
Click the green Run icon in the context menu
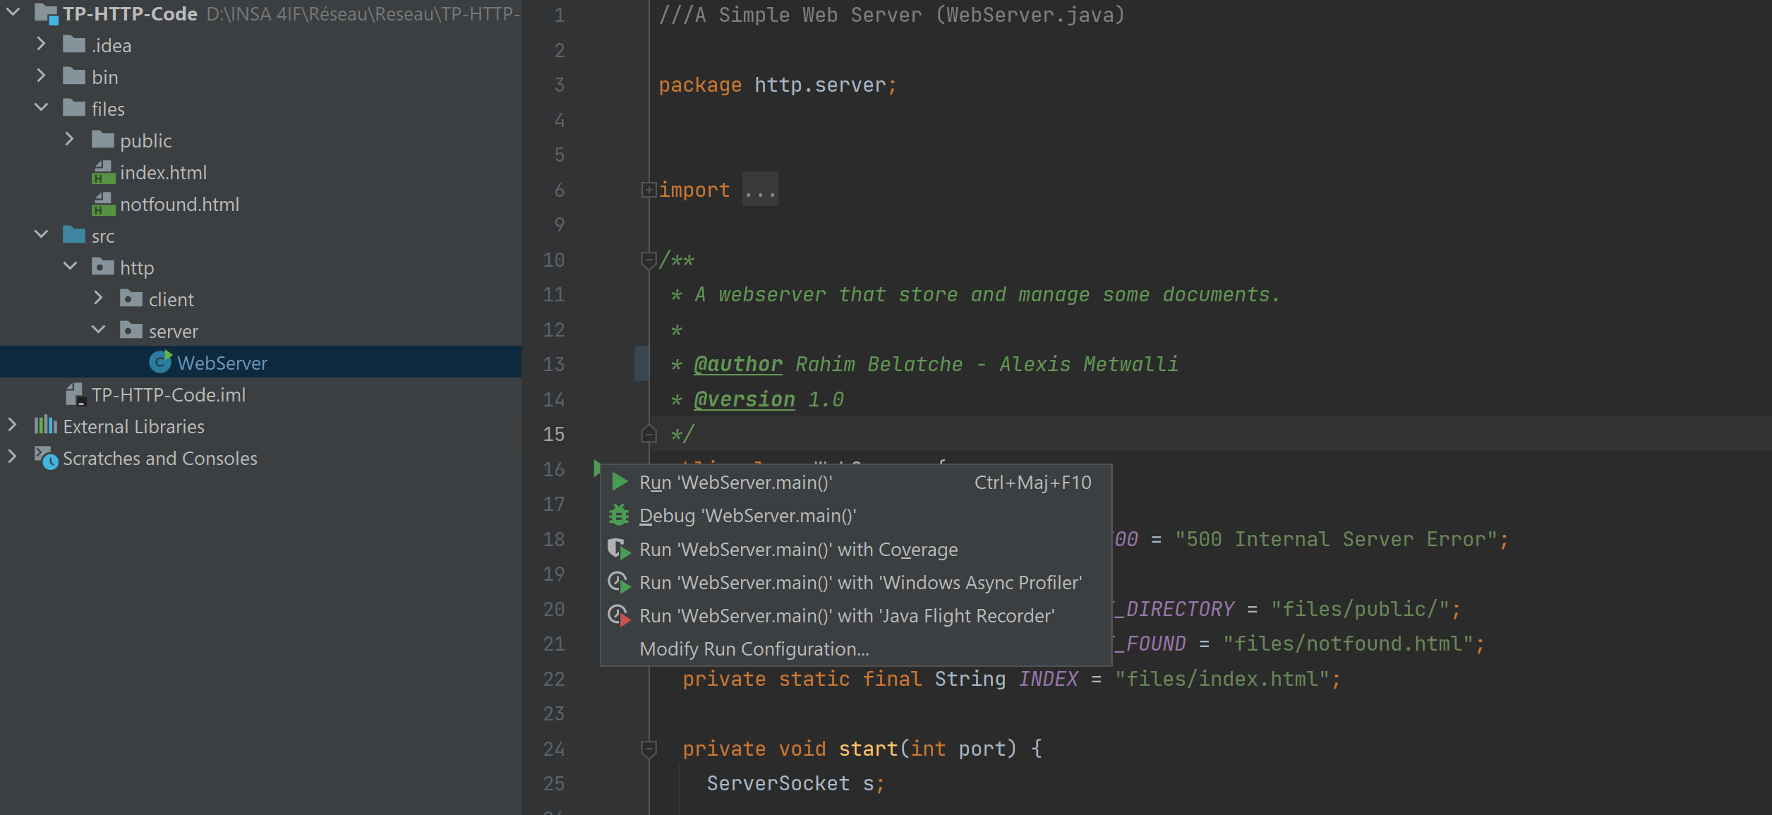point(620,483)
